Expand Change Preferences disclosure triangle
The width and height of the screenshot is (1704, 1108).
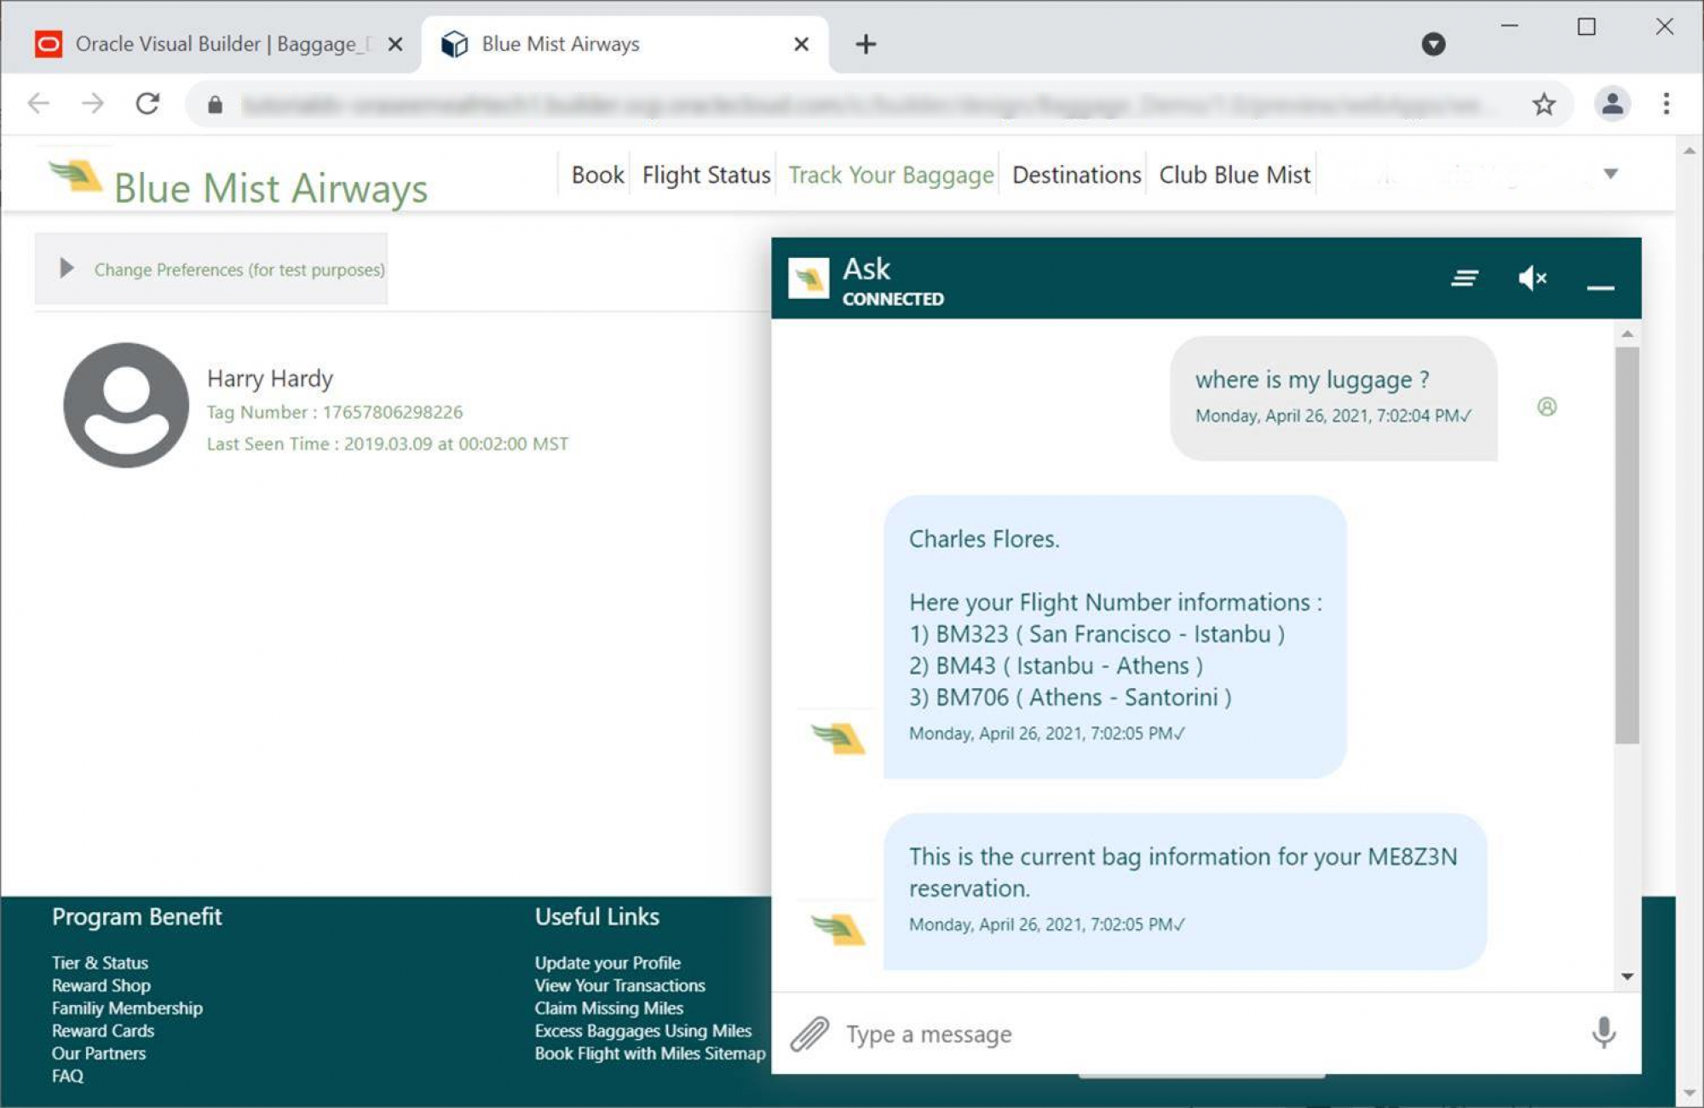[66, 268]
